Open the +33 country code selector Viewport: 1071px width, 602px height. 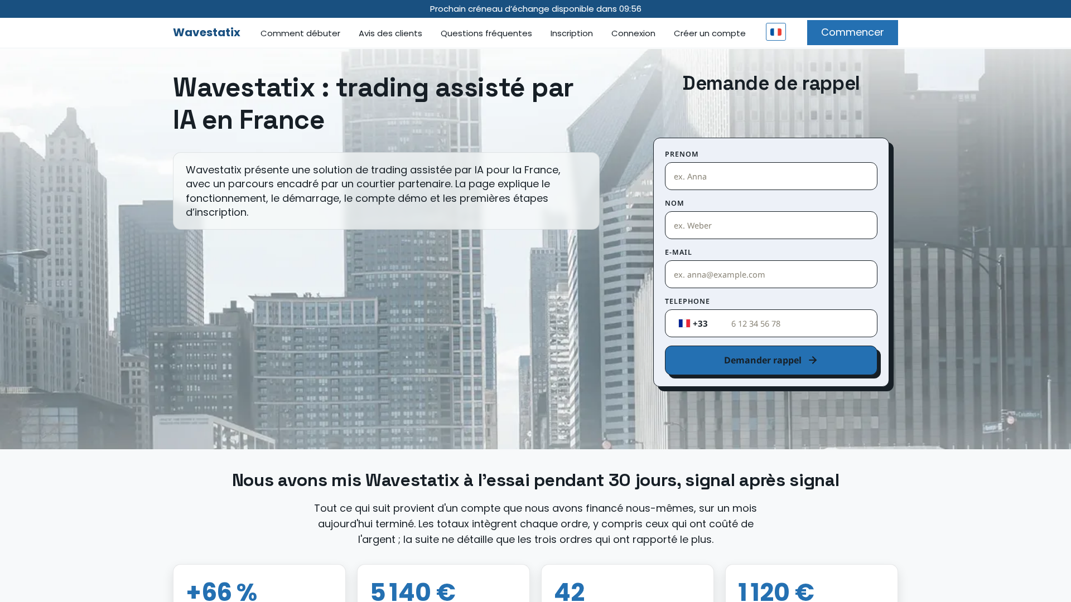[x=693, y=323]
